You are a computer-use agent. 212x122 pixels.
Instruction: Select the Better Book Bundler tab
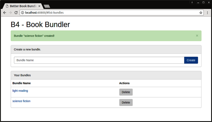23,6
